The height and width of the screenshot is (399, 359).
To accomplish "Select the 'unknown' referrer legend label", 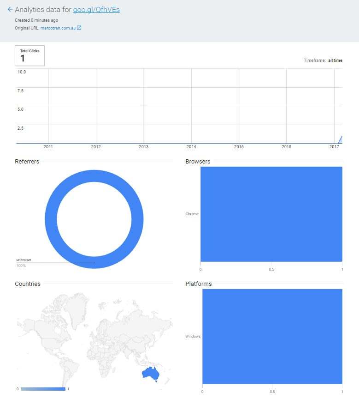I will coord(24,260).
